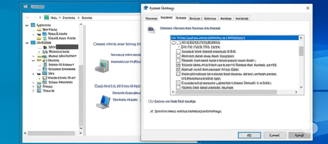The height and width of the screenshot is (144, 328).
Task: Switch to the leftmost tab of the dialog
Action: point(151,18)
